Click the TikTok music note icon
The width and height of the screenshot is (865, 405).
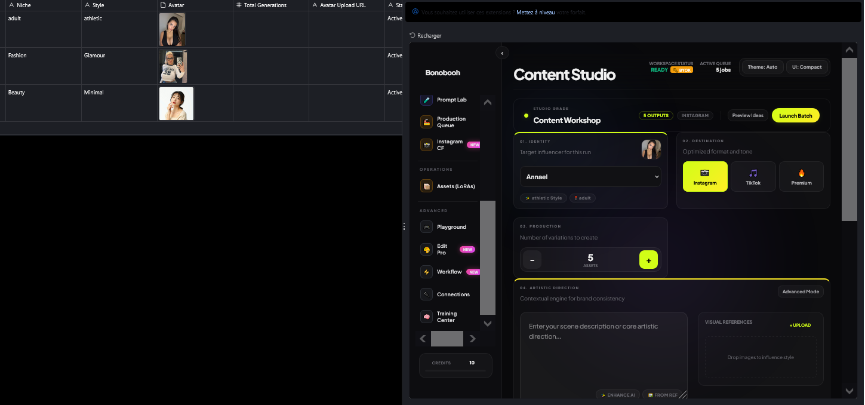(x=753, y=173)
